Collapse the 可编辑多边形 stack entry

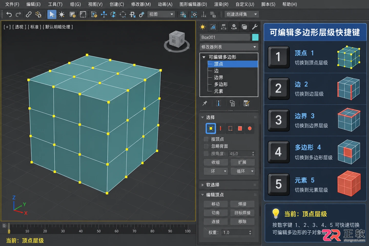tap(204, 57)
